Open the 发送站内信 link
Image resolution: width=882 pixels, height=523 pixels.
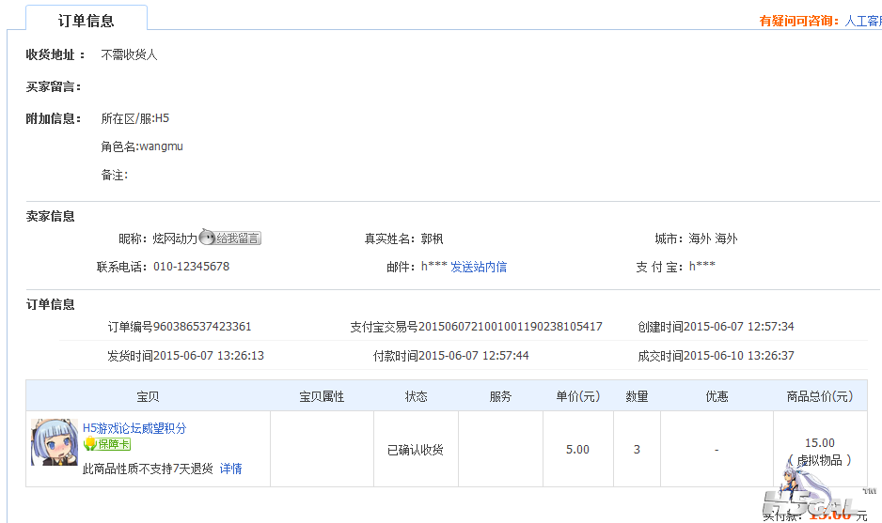click(478, 267)
